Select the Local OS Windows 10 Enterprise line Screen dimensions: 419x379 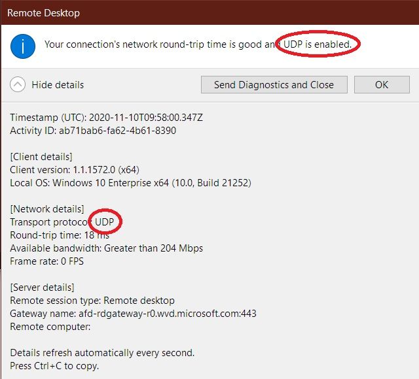point(130,183)
